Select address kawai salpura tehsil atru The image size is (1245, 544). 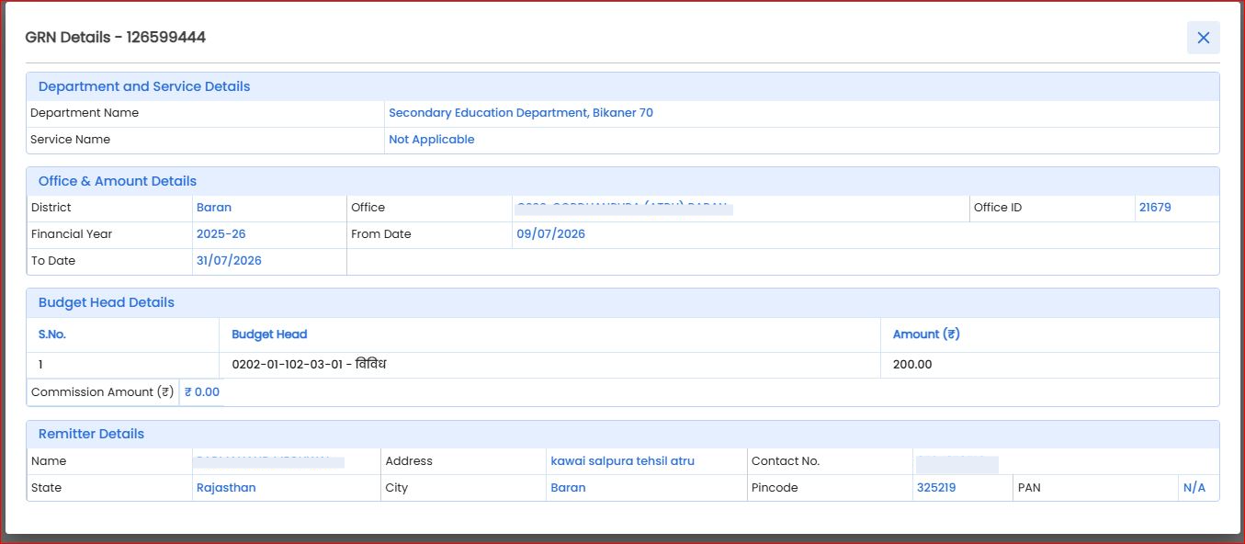coord(623,461)
